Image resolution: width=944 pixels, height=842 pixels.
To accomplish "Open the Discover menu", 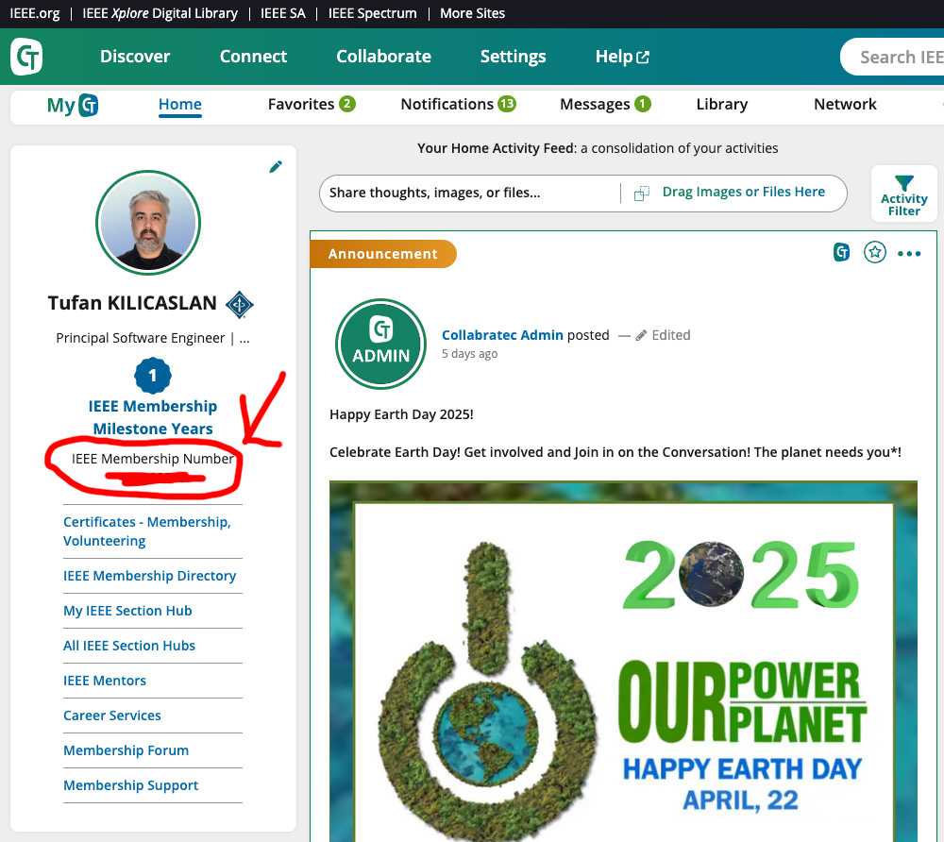I will coord(135,57).
